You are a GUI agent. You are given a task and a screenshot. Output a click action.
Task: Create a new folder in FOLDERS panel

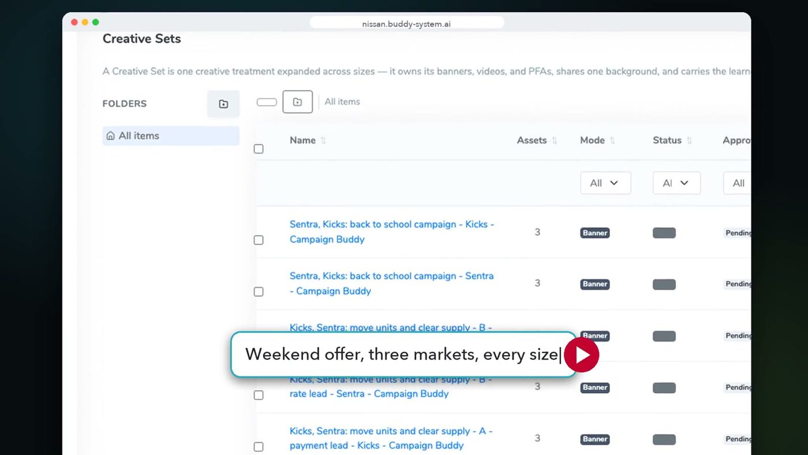tap(223, 104)
